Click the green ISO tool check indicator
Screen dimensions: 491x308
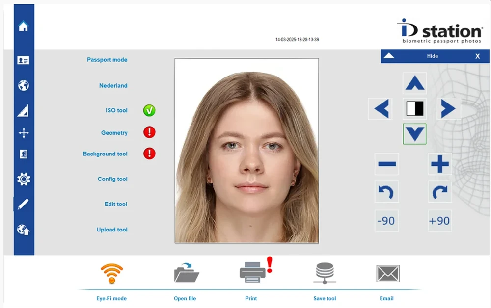pyautogui.click(x=149, y=110)
